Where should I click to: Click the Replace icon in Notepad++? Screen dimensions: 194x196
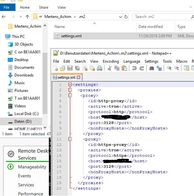tap(159, 68)
